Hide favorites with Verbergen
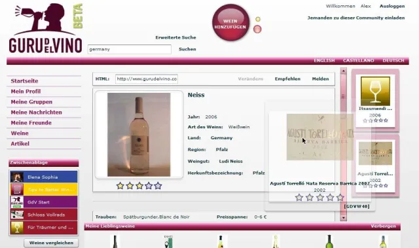 coord(383,226)
